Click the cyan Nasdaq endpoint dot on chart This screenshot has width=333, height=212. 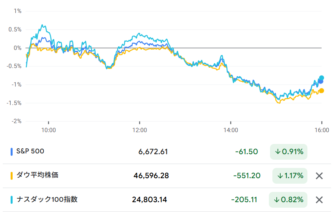[322, 78]
